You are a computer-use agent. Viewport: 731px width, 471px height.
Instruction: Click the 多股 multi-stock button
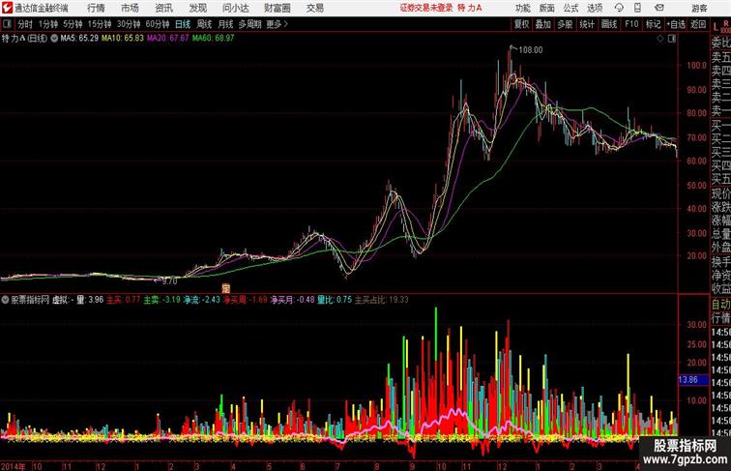tap(565, 24)
